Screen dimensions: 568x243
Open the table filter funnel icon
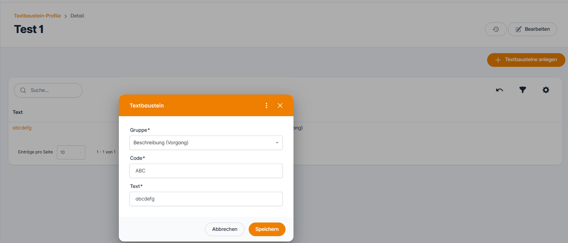click(x=523, y=90)
